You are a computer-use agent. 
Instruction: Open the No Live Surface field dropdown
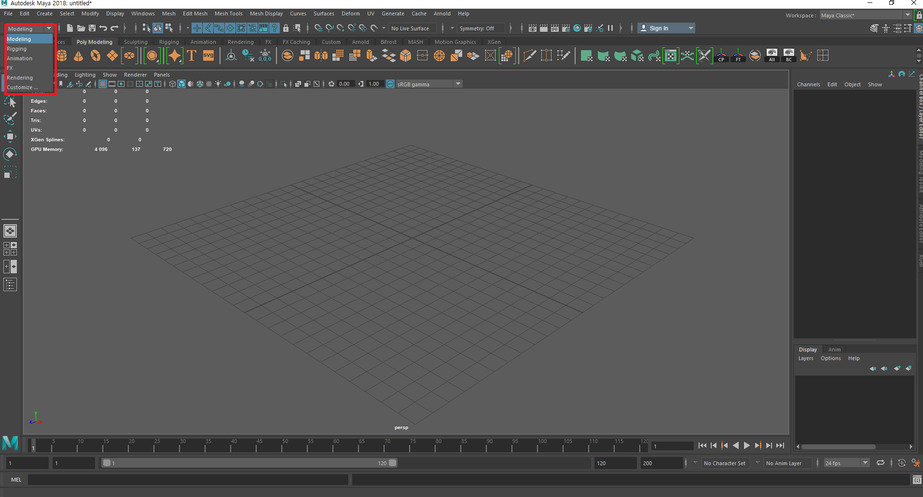[x=413, y=28]
